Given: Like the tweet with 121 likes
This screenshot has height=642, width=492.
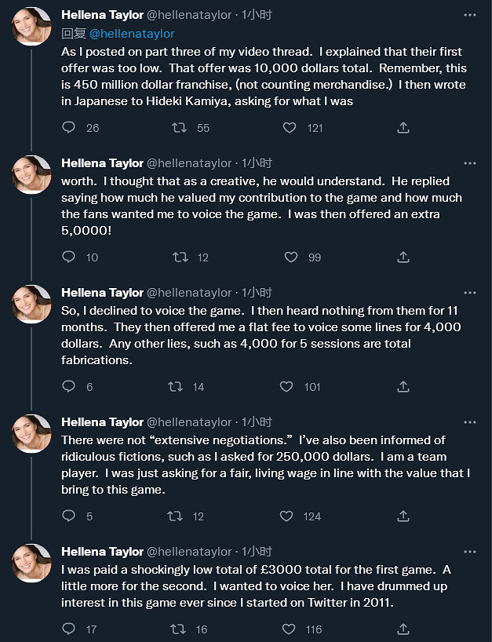Looking at the screenshot, I should [x=290, y=127].
